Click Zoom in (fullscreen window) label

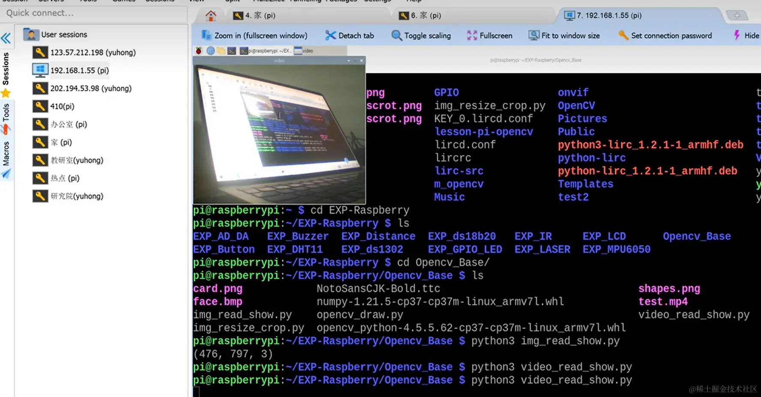(x=261, y=36)
